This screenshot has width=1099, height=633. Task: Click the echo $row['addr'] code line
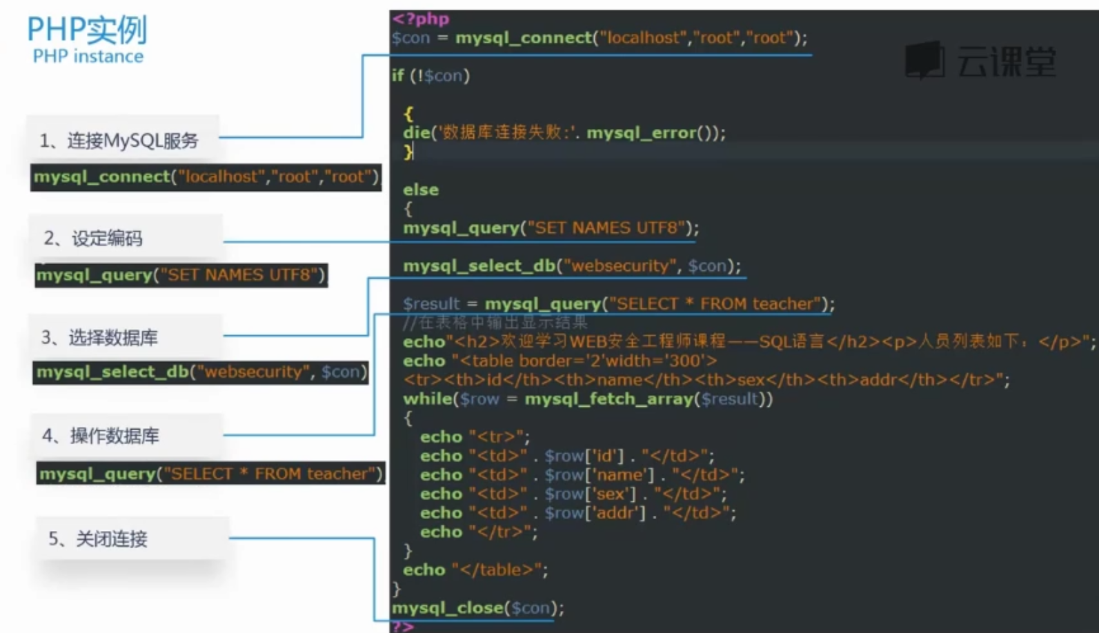tap(578, 512)
